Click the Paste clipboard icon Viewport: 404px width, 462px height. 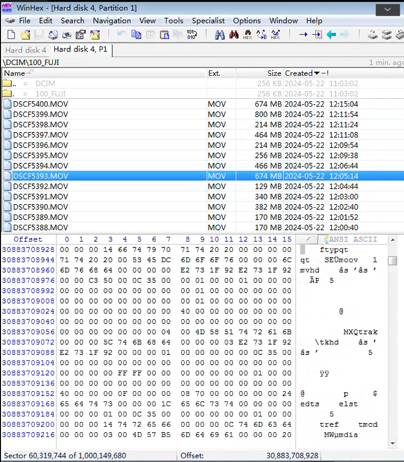[x=164, y=35]
